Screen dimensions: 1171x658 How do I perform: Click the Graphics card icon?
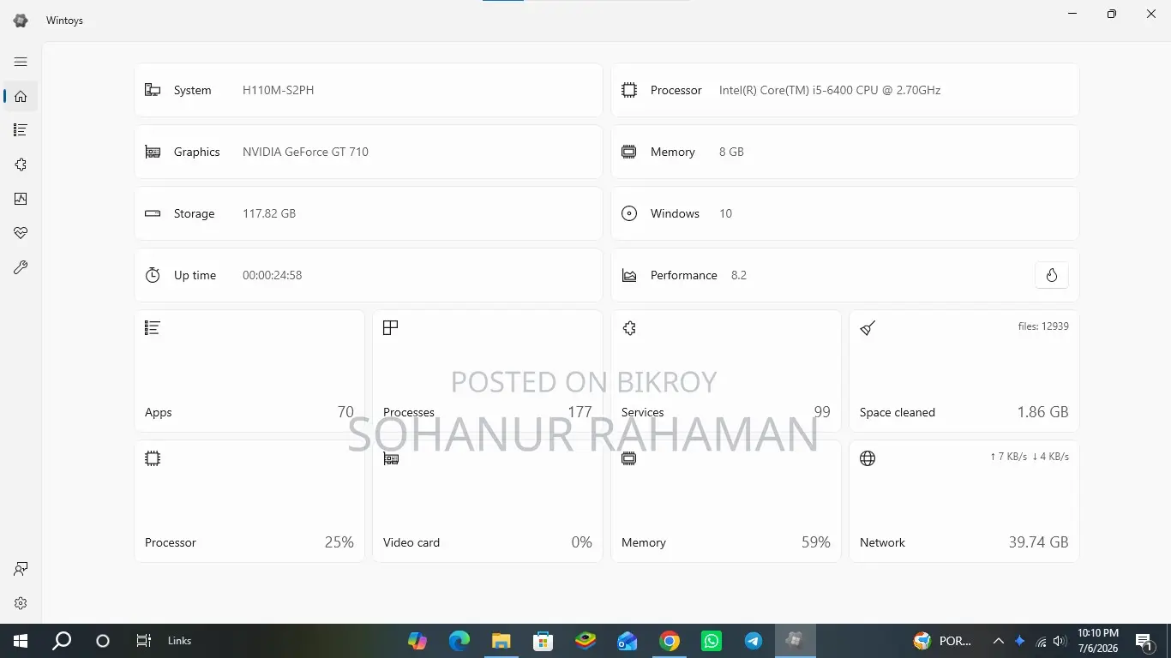click(x=153, y=152)
